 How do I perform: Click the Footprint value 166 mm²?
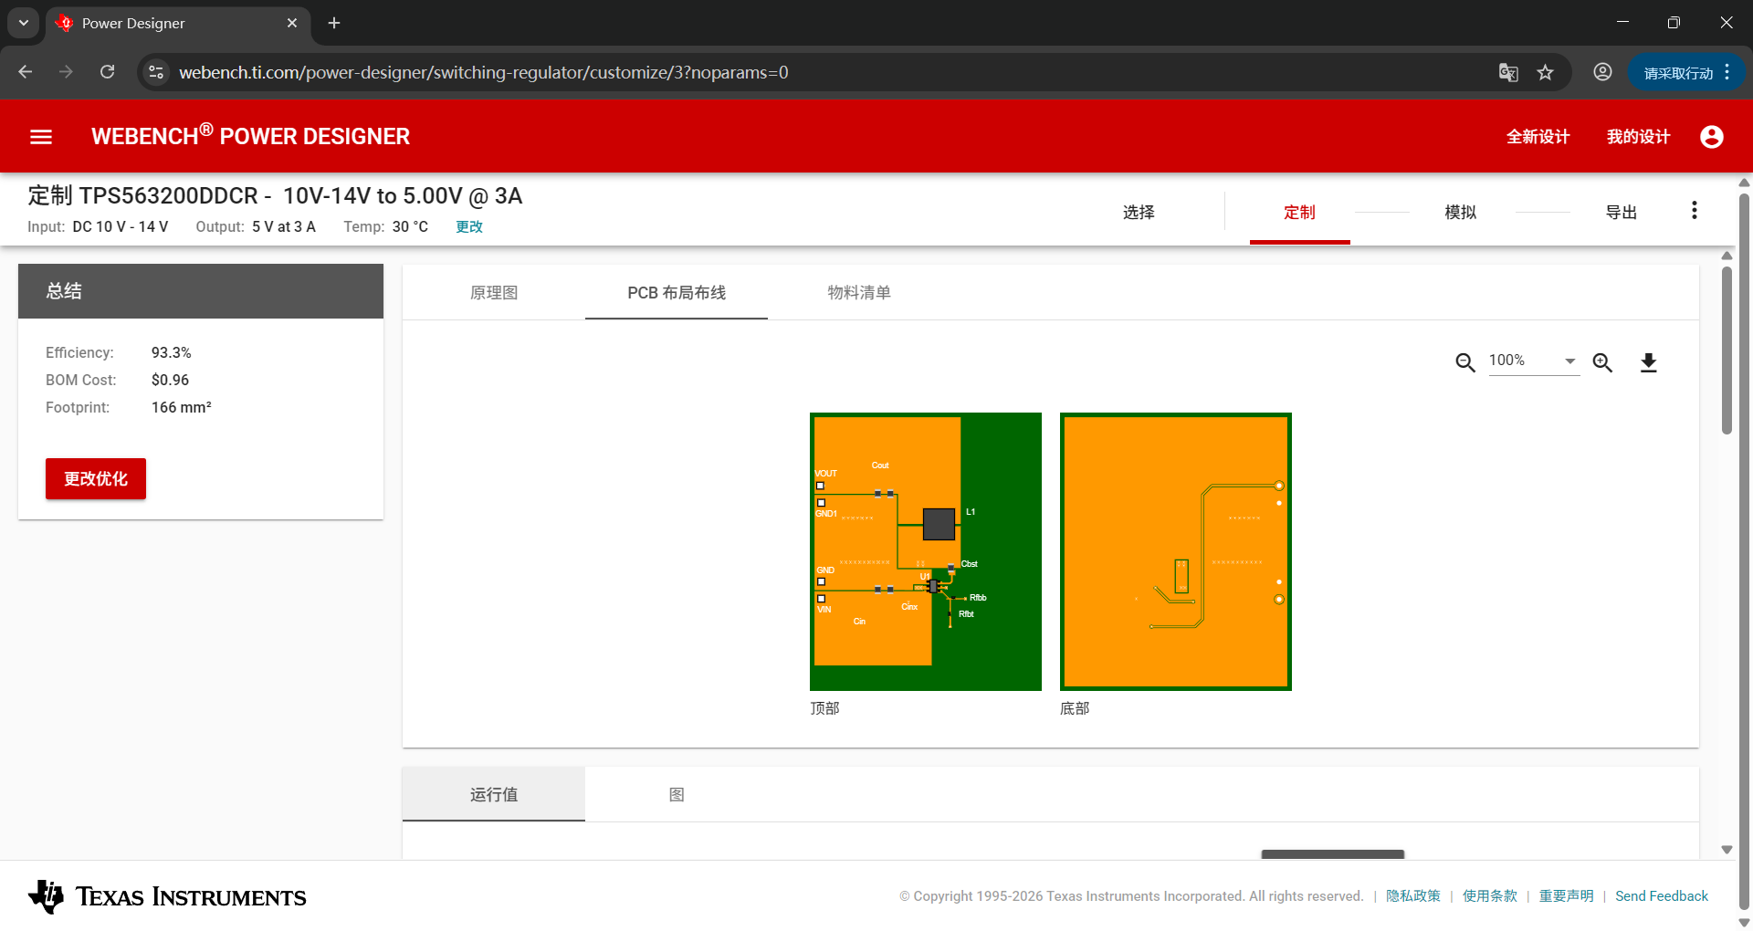click(x=182, y=407)
